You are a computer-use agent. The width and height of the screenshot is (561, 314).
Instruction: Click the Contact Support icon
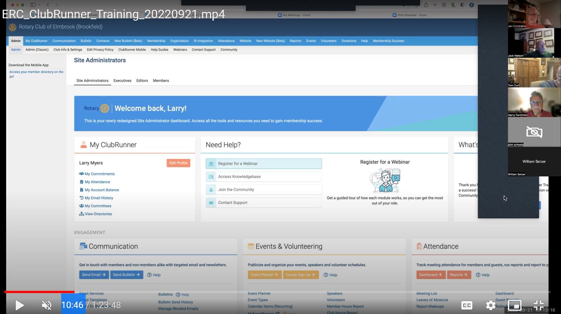tap(211, 203)
